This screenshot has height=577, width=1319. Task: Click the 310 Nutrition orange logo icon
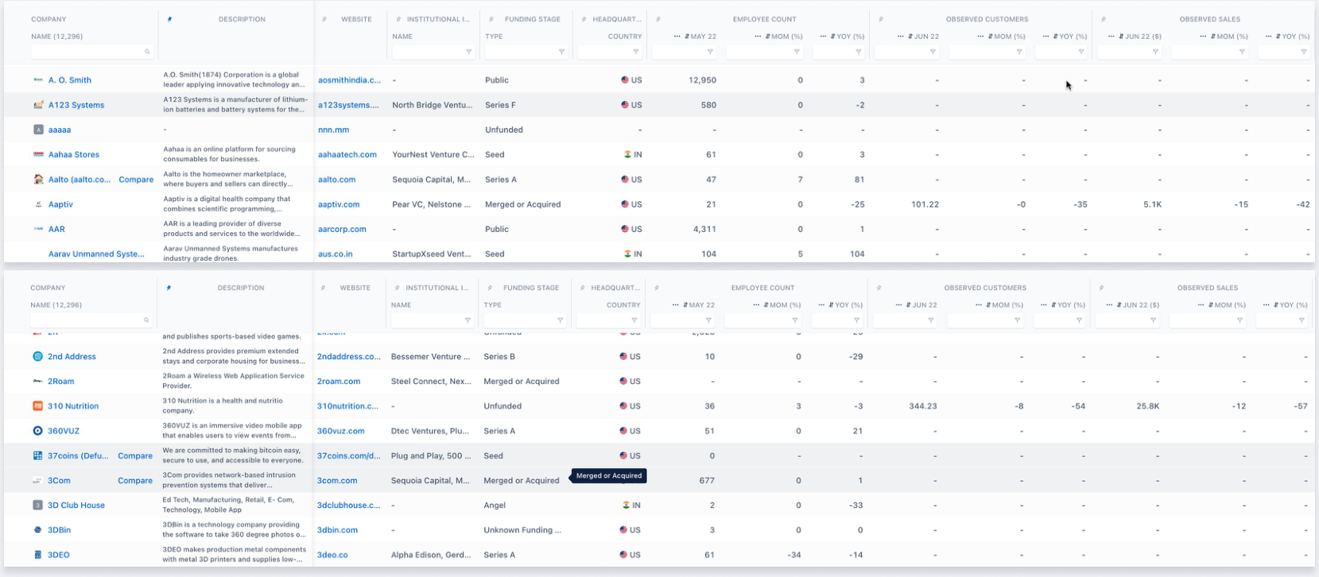(x=37, y=406)
